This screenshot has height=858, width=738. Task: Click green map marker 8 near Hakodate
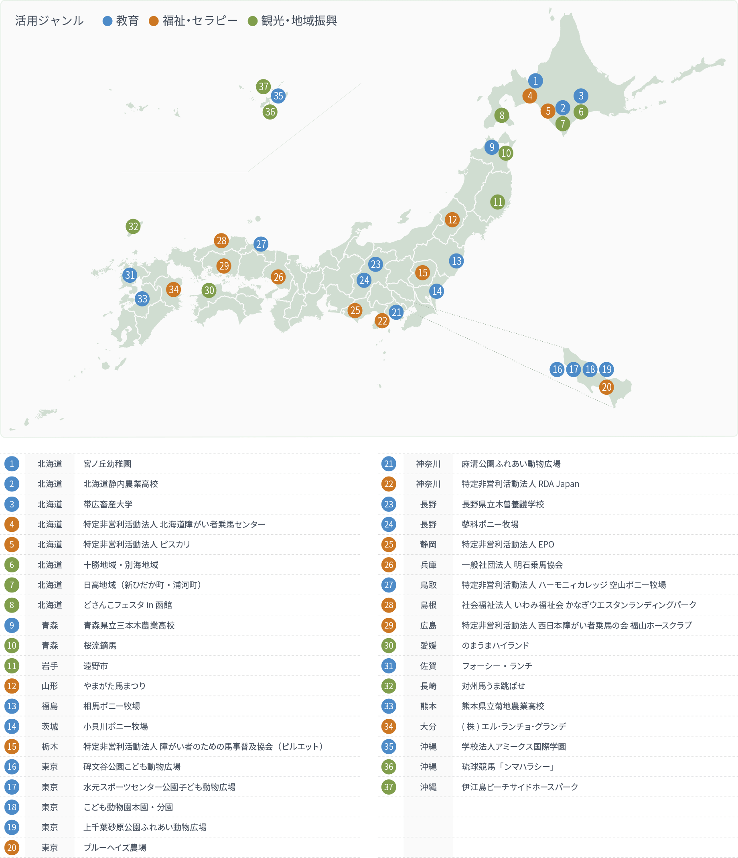pos(502,115)
